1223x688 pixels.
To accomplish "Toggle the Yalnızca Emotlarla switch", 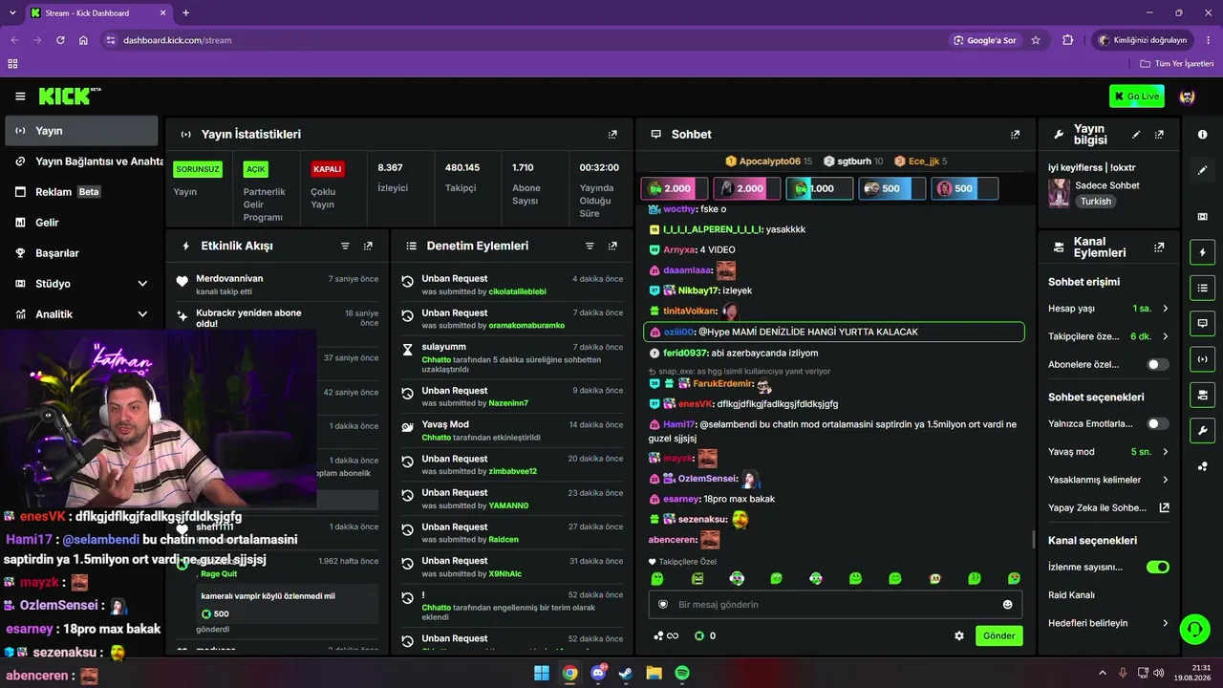I will coord(1158,423).
